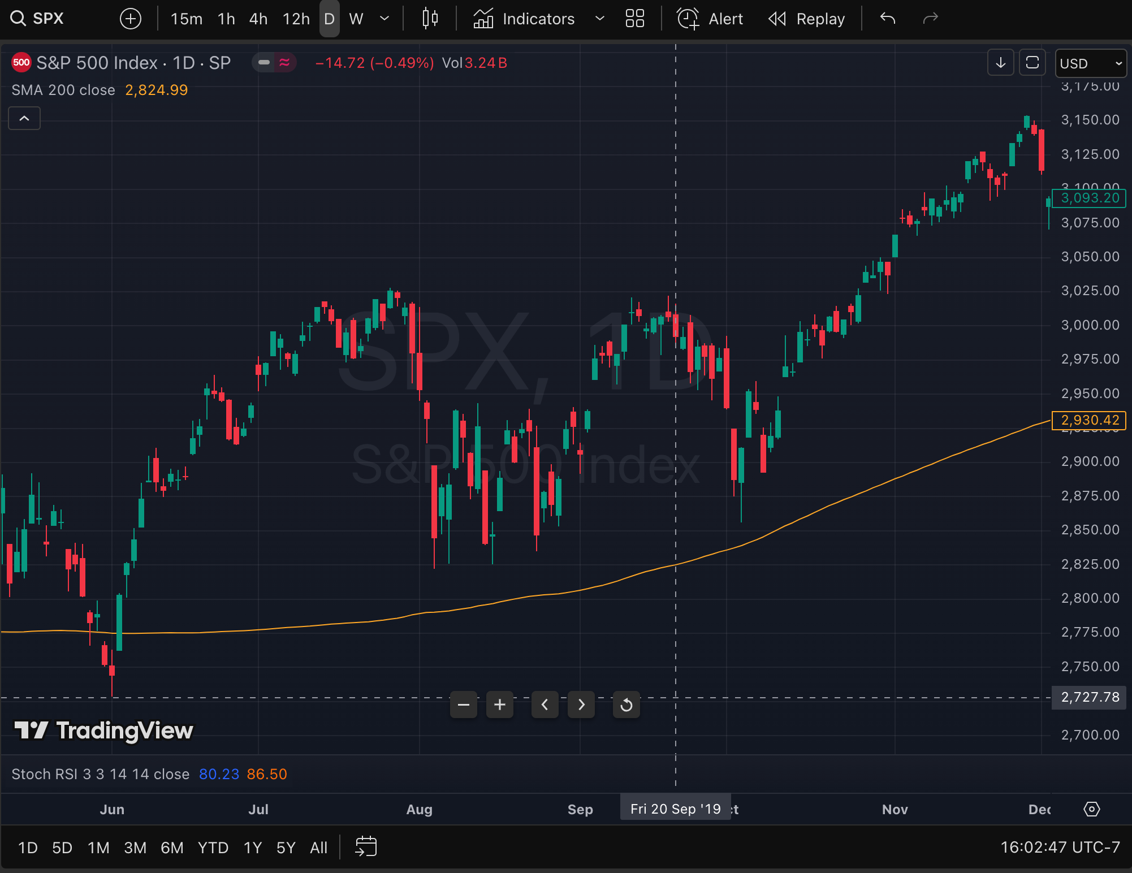The height and width of the screenshot is (873, 1132).
Task: Add a symbol to compare with the plus icon
Action: coord(131,19)
